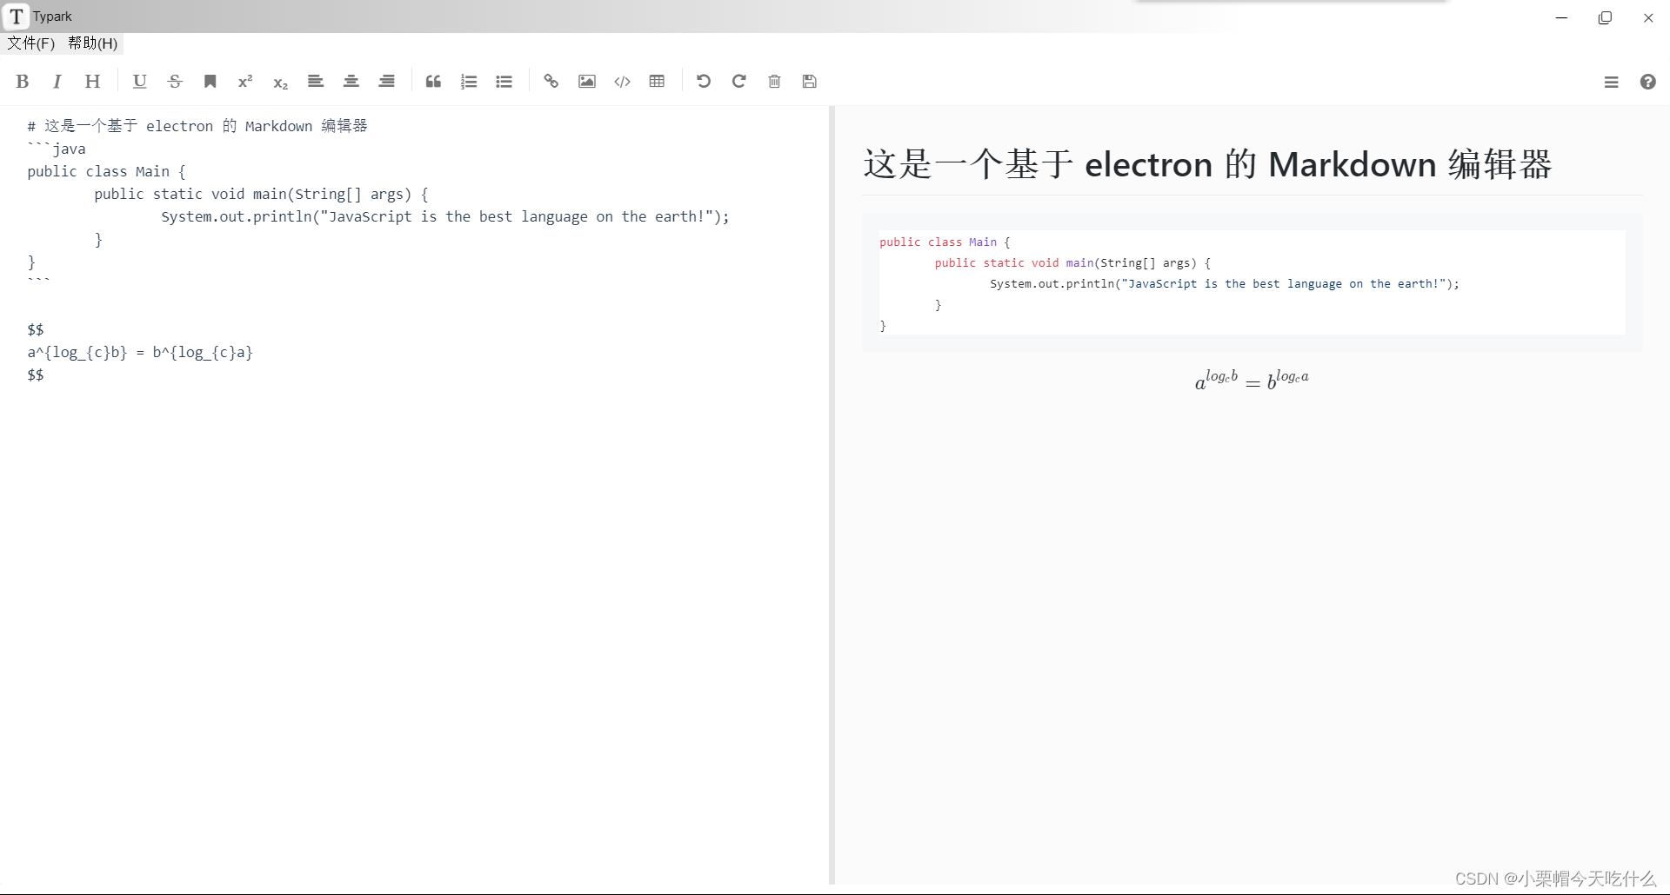
Task: Insert a table
Action: pos(657,82)
